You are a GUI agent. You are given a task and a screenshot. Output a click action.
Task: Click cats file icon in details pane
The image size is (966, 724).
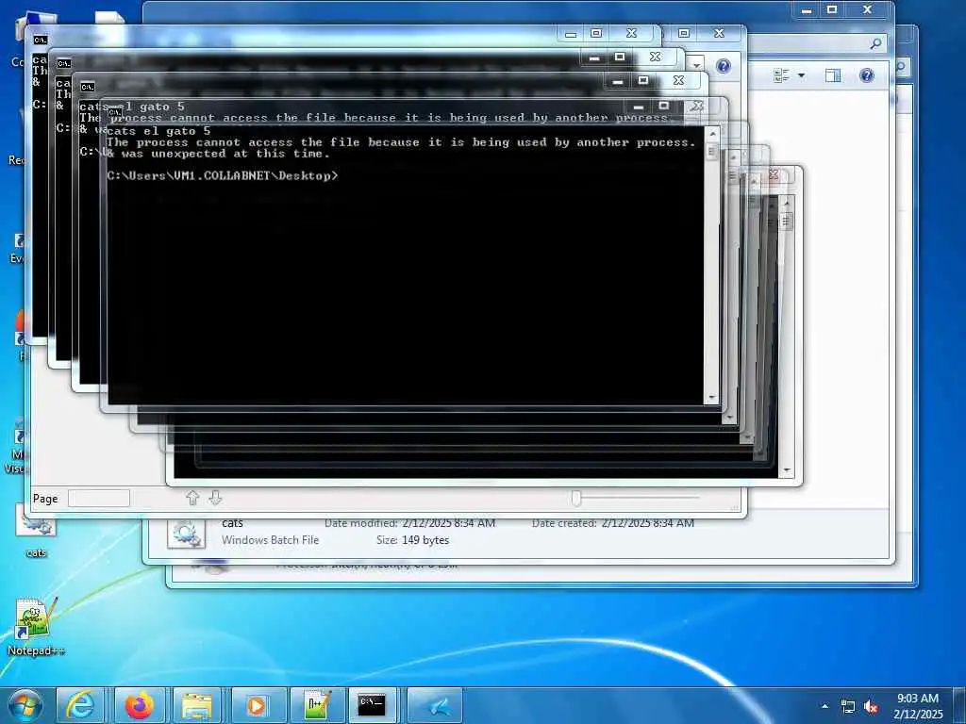186,532
